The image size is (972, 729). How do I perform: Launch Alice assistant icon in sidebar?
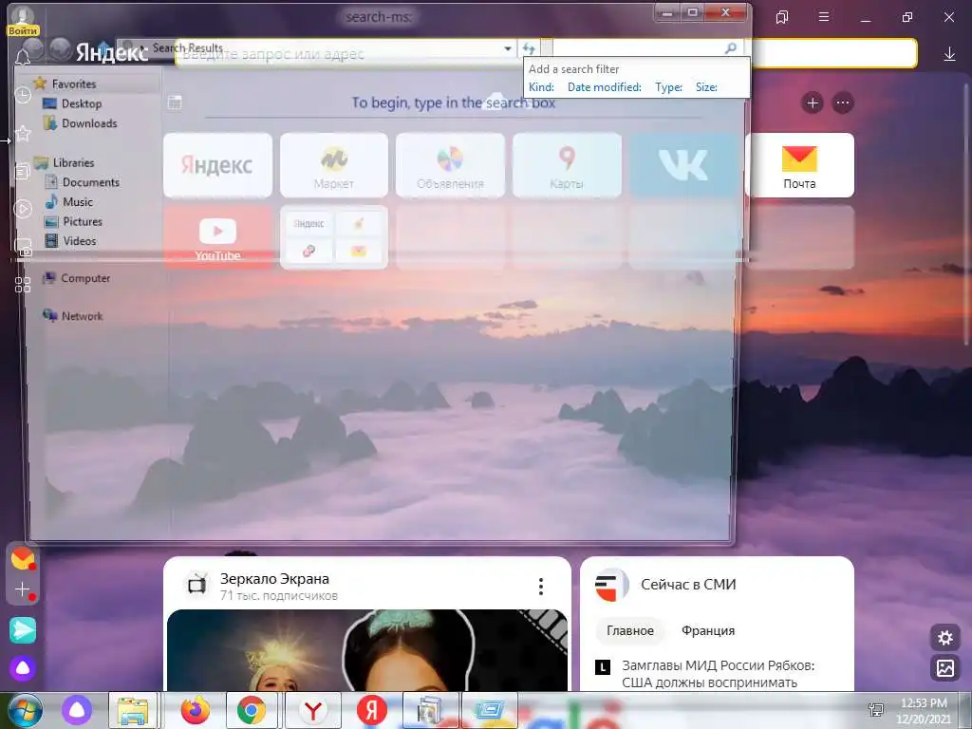[x=23, y=668]
